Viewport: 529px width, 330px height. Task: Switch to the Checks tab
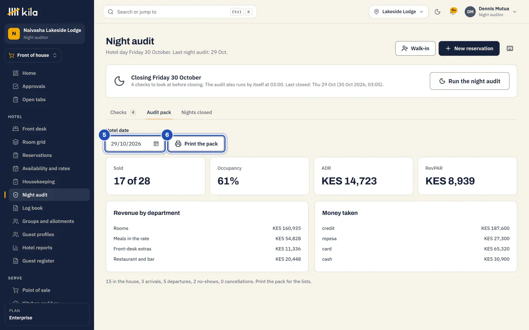[123, 112]
